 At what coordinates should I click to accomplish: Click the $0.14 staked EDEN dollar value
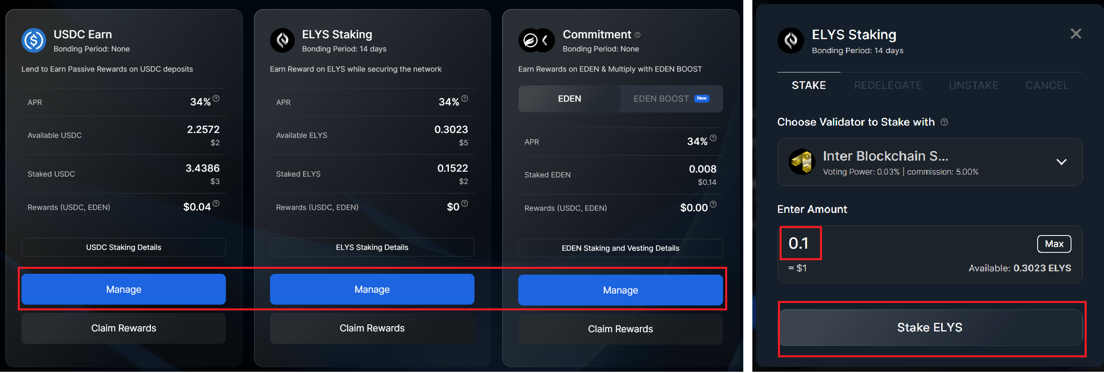707,183
